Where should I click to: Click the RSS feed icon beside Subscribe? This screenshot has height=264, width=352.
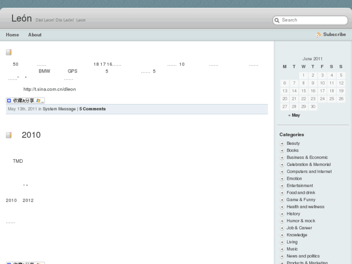point(318,35)
